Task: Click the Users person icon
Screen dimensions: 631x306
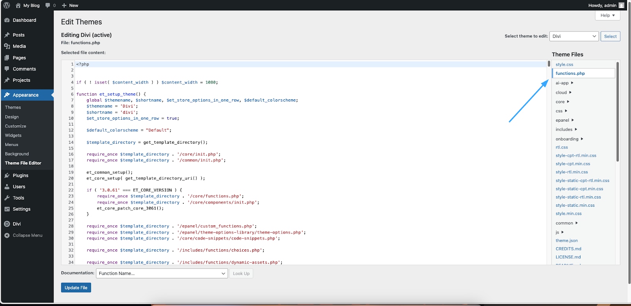Action: (7, 187)
